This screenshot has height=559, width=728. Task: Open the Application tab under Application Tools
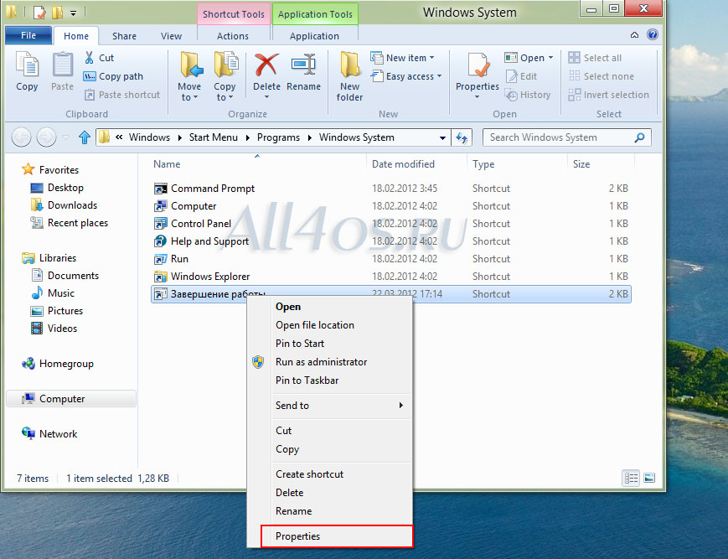[314, 36]
